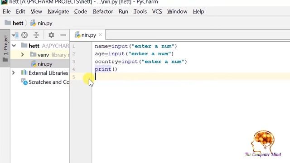Viewport: 290px width, 163px height.
Task: Select Scratches and Consoles tree row
Action: tap(40, 82)
